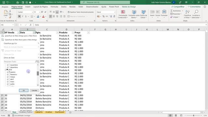This screenshot has height=117, width=208.
Task: Click the cell borders icon
Action: pos(32,16)
